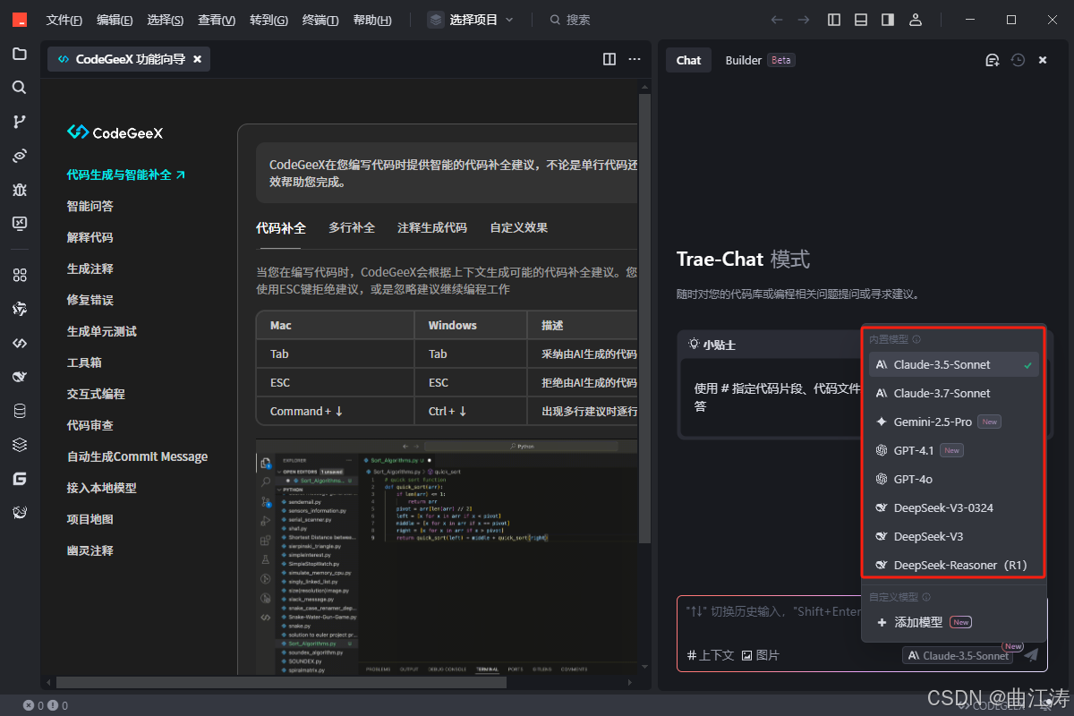Viewport: 1074px width, 716px height.
Task: Open chat history clock icon
Action: (x=1018, y=60)
